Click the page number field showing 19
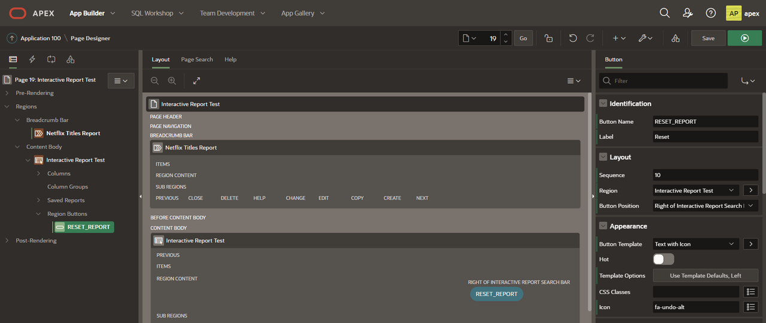 [490, 38]
